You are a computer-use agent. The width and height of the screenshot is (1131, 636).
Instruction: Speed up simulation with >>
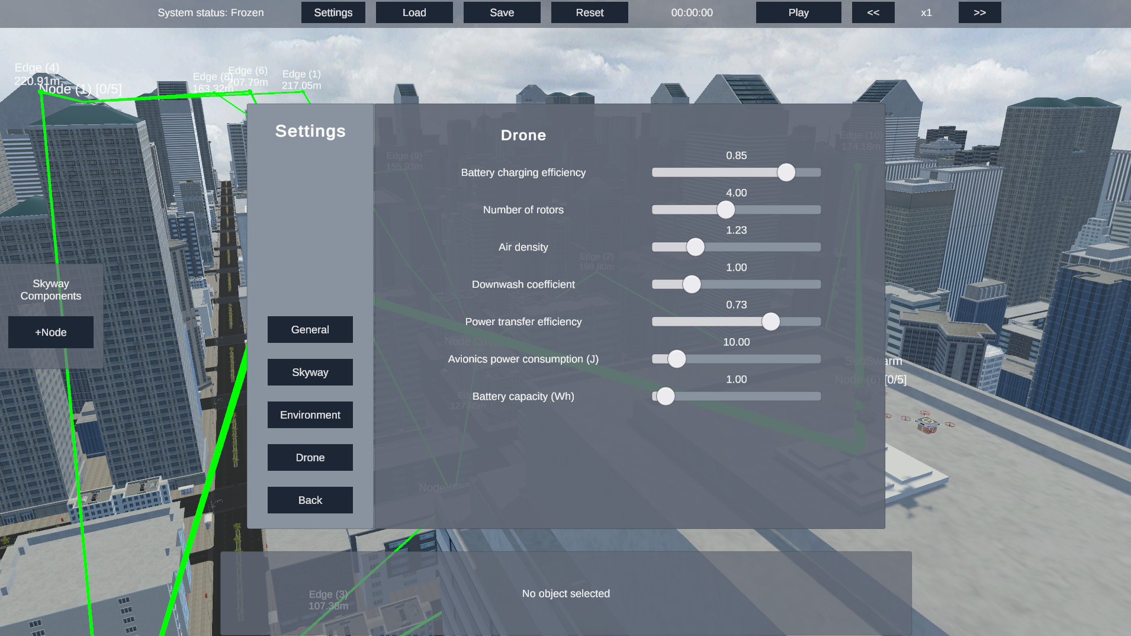[979, 12]
